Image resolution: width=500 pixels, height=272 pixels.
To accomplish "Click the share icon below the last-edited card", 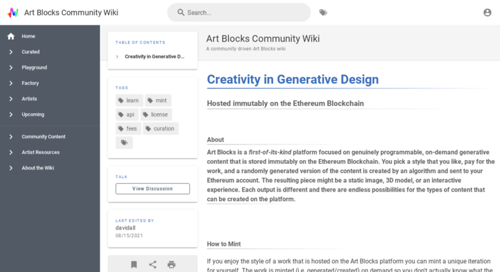I will coord(153,264).
